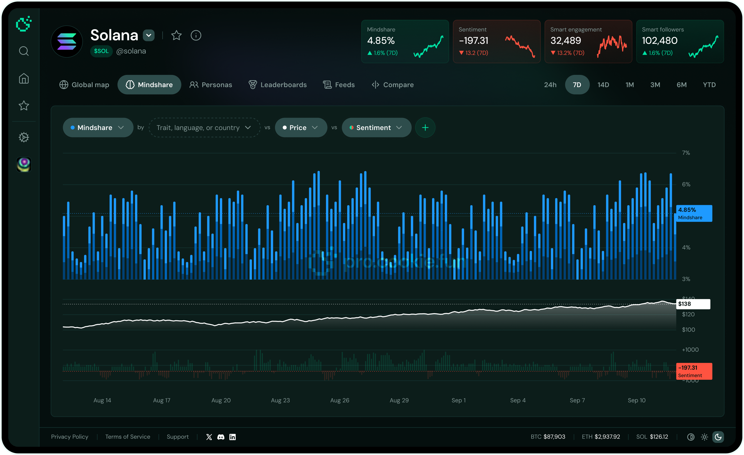Favorite Solana with the star icon
This screenshot has width=744, height=455.
(176, 35)
